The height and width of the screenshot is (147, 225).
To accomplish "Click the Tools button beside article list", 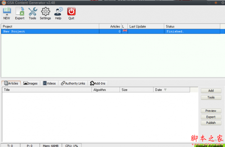I will [x=211, y=97].
